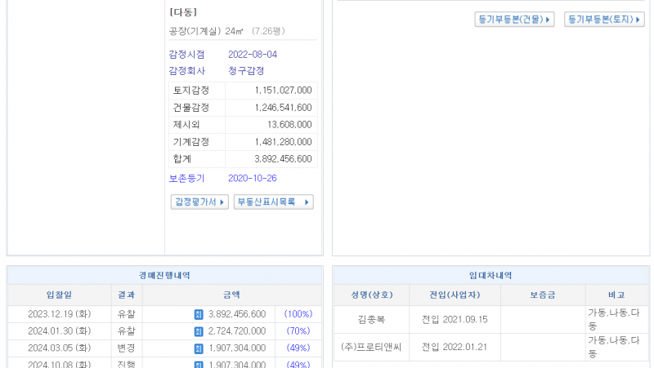Image resolution: width=654 pixels, height=368 pixels.
Task: Click the 합계 total 3,892,456,600 cell
Action: tap(271, 159)
